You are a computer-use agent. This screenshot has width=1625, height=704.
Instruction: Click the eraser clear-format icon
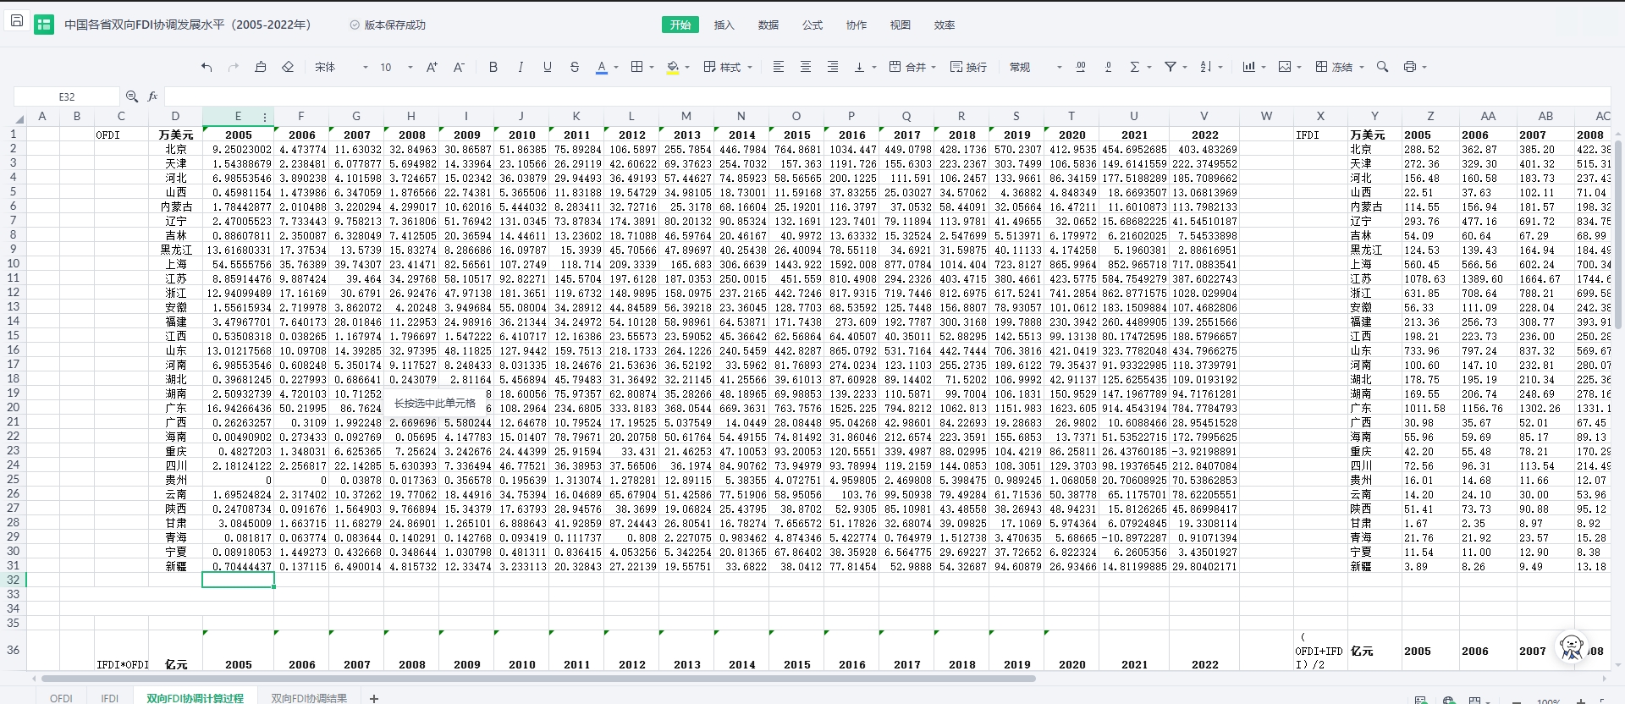[x=288, y=67]
